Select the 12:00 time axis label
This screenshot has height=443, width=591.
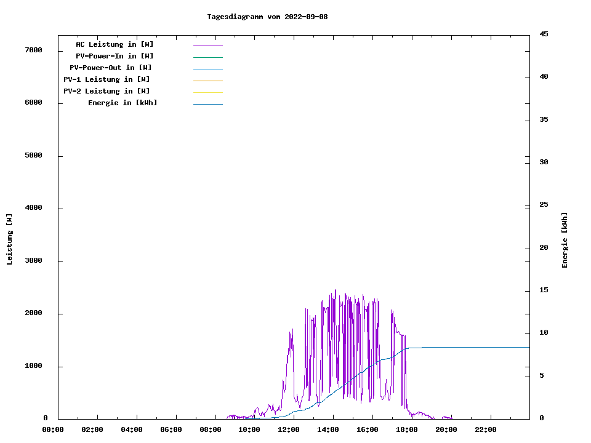click(289, 429)
